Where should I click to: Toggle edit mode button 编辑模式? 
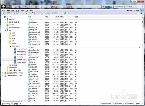click(107, 7)
